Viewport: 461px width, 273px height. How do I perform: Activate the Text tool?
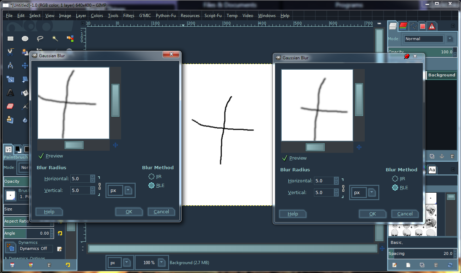point(11,93)
